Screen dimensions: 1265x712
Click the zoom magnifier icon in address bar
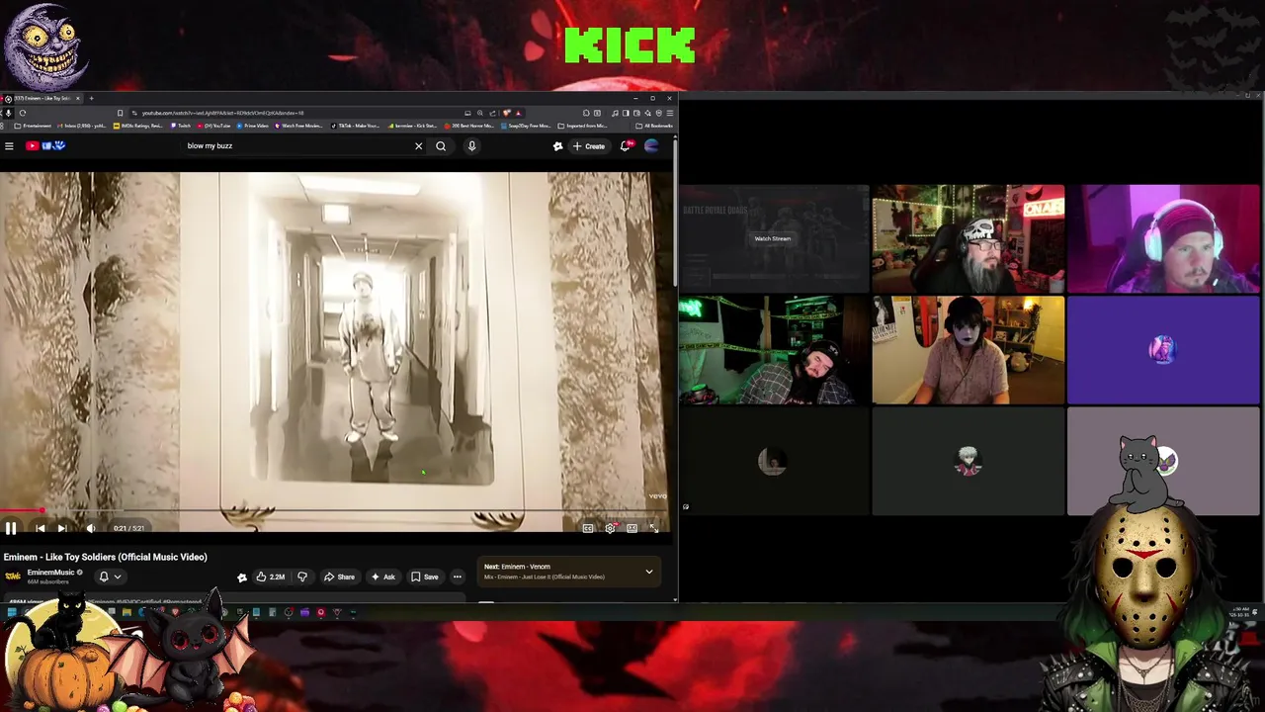[479, 113]
